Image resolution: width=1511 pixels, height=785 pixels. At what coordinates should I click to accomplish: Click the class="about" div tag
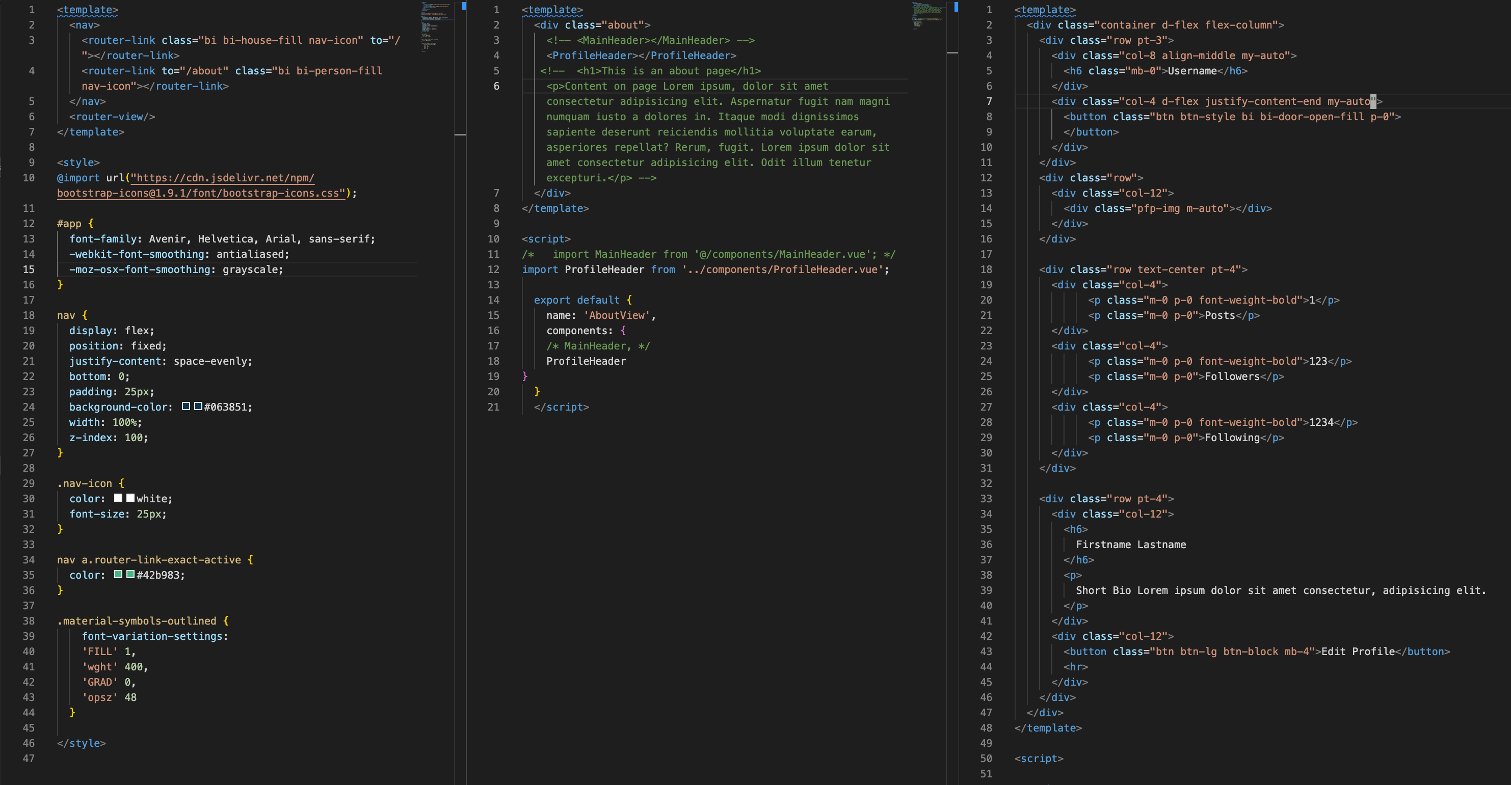coord(593,24)
